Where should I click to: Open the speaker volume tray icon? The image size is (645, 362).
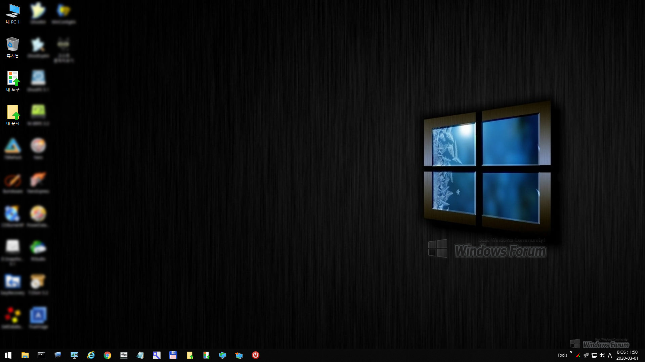coord(602,355)
